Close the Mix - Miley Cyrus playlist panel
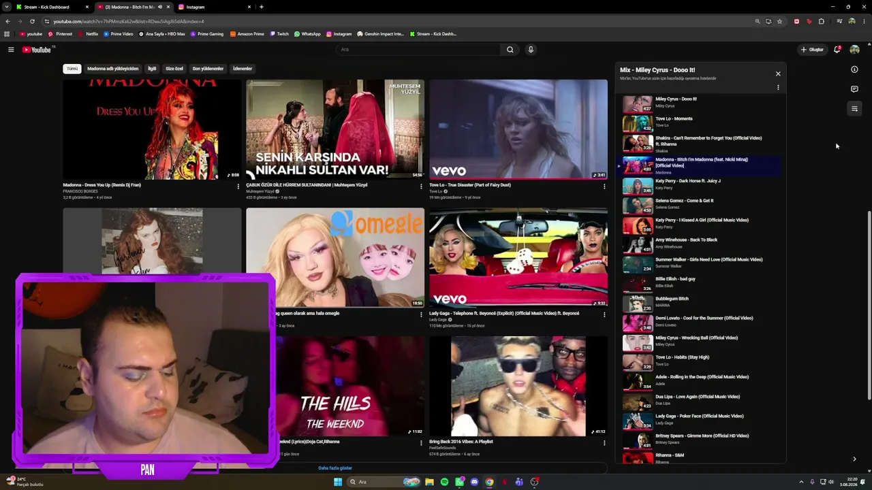The width and height of the screenshot is (872, 490). tap(778, 73)
